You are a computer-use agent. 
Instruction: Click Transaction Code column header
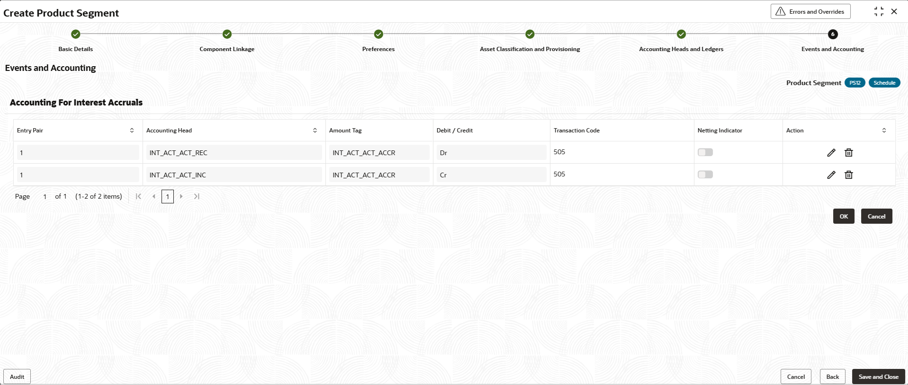(x=576, y=131)
